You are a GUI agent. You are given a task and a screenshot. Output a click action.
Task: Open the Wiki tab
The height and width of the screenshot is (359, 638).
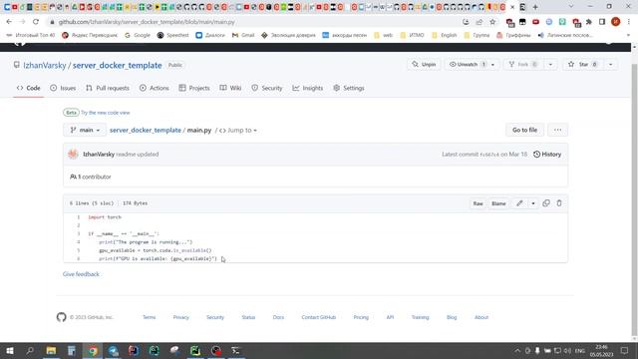(230, 88)
